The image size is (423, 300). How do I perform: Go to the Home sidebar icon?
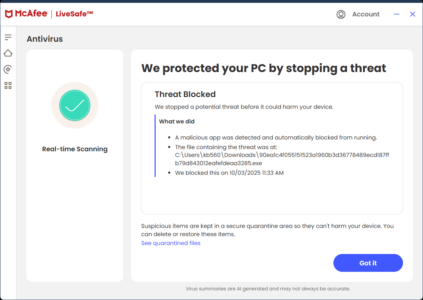click(x=8, y=53)
